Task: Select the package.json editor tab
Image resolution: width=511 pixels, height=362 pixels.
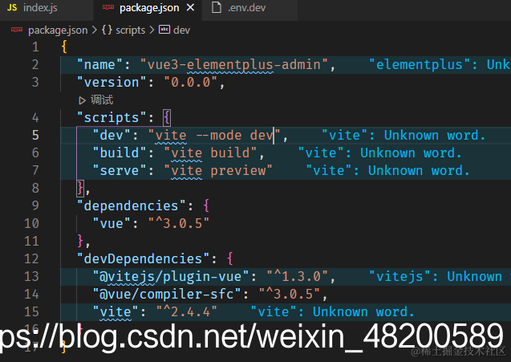Action: click(148, 8)
